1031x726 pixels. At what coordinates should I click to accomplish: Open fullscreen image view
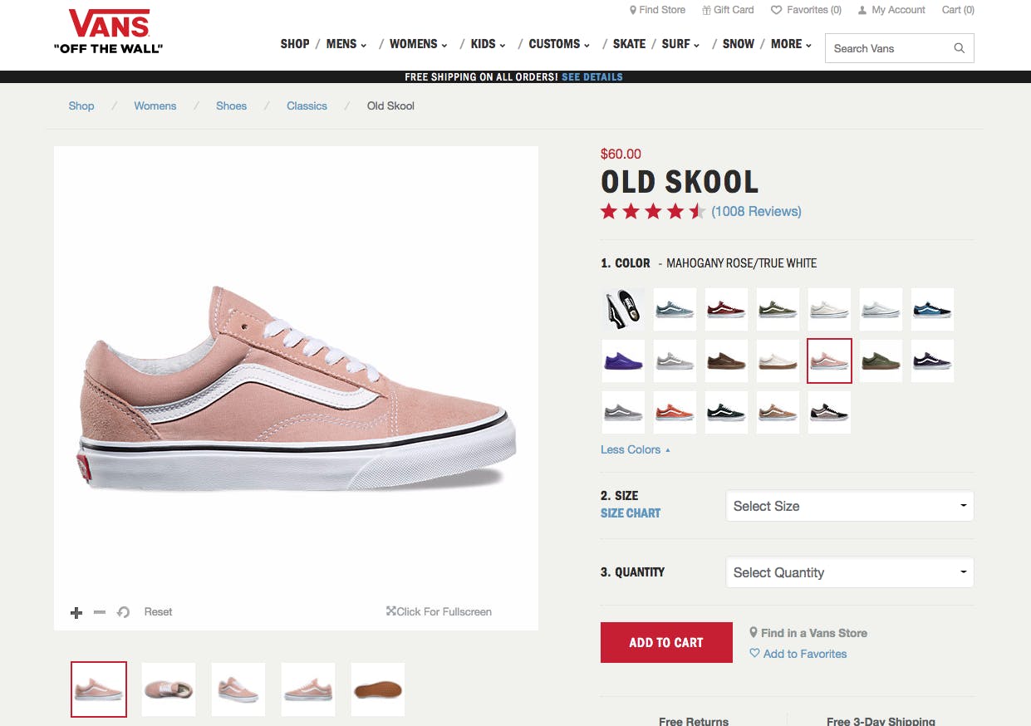point(439,611)
